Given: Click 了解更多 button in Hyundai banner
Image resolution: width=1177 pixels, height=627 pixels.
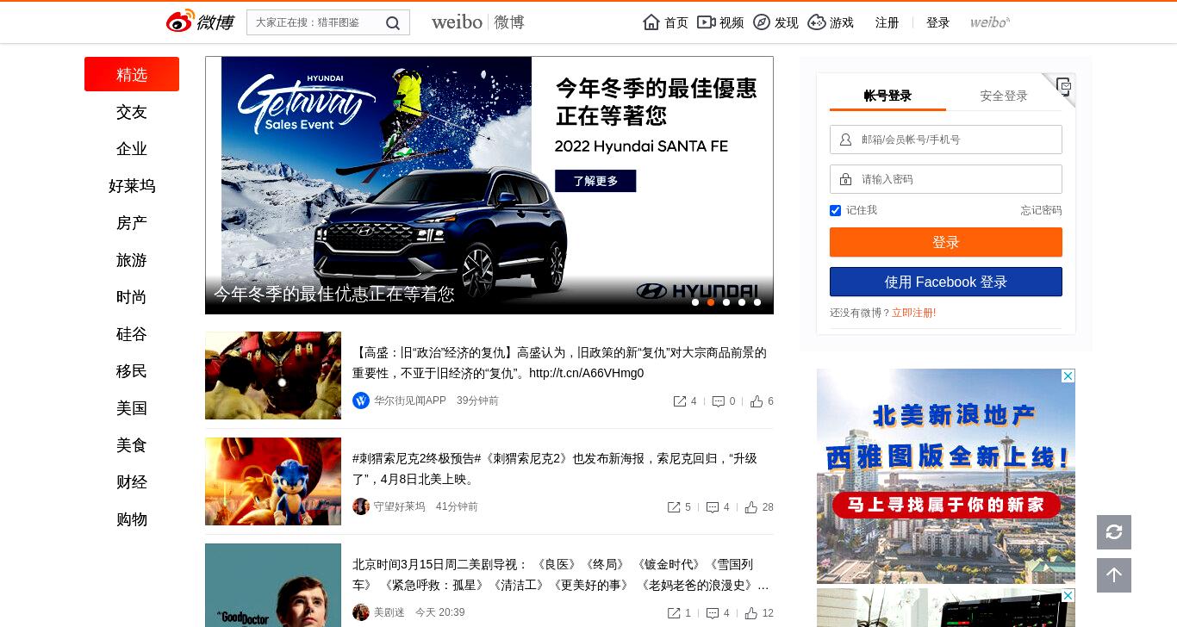Looking at the screenshot, I should pos(595,181).
